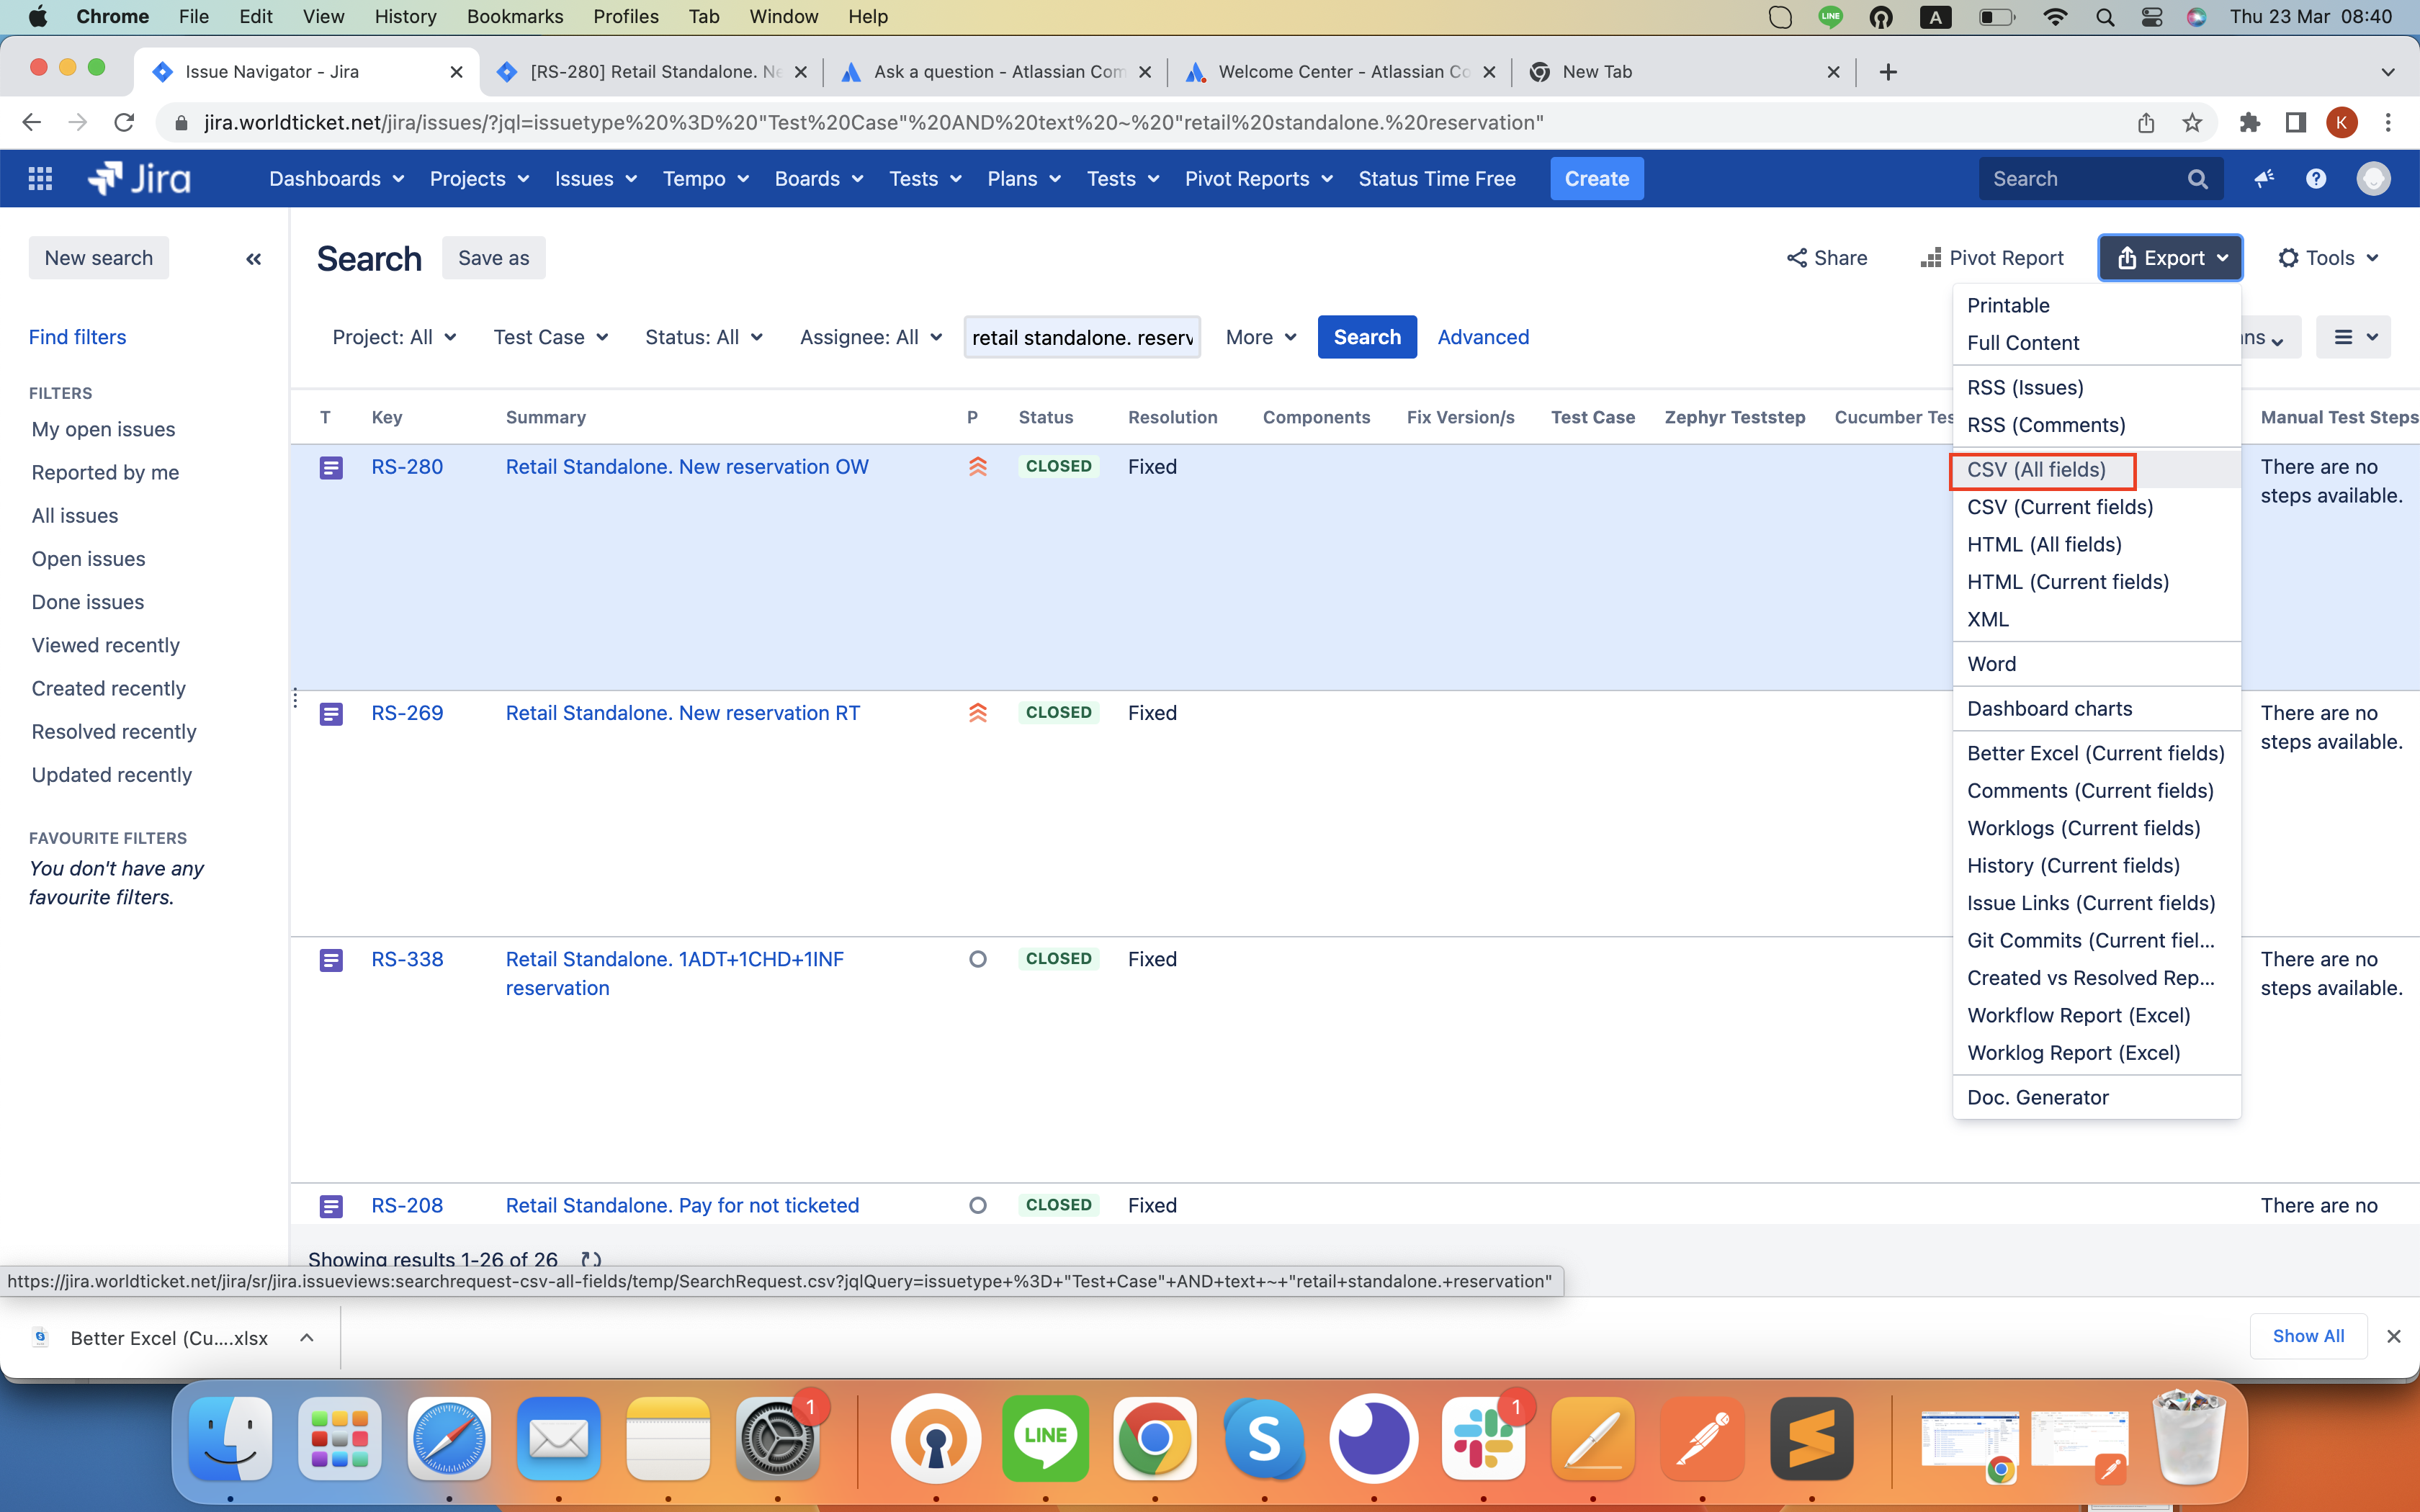Expand the Test Case issue type dropdown
Screen dimensions: 2420x1512
[x=550, y=337]
